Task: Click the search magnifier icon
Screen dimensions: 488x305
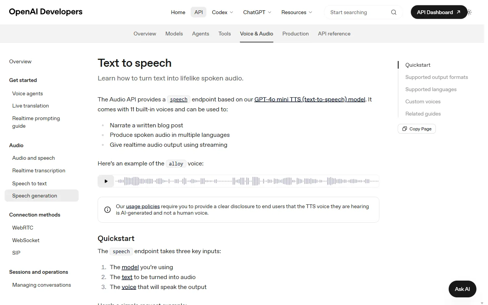Action: [x=394, y=12]
